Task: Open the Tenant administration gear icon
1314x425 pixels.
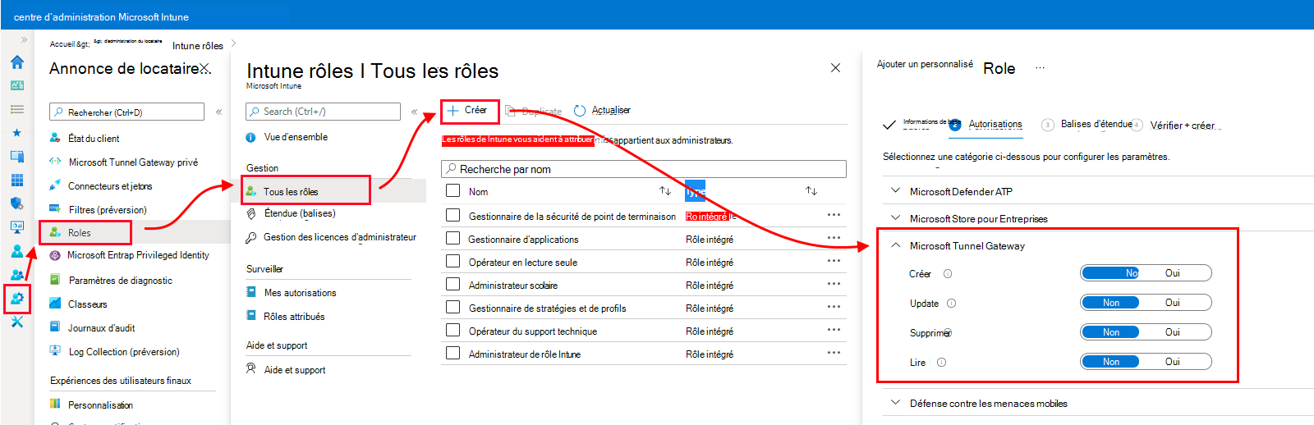Action: [16, 299]
